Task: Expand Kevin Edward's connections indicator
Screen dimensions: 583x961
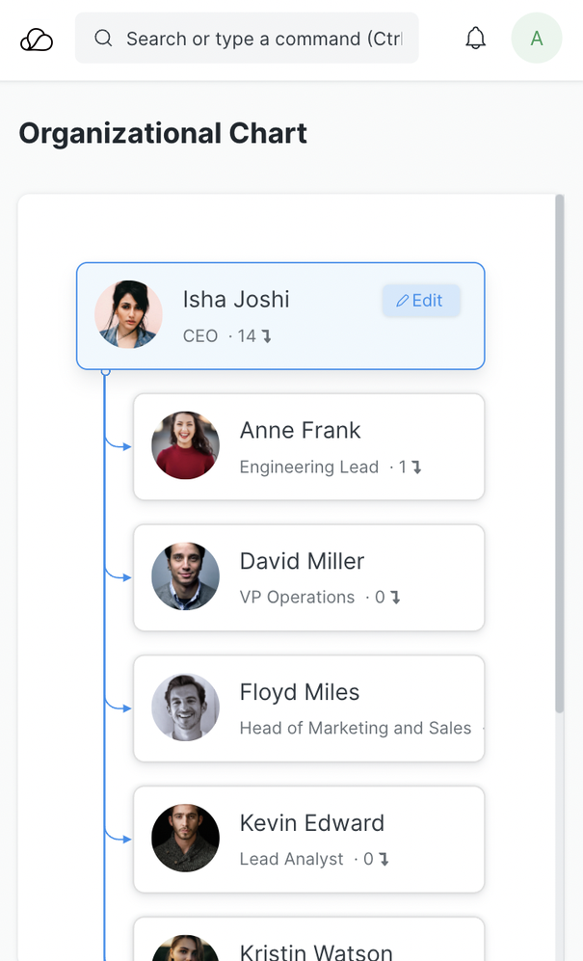Action: pyautogui.click(x=377, y=859)
